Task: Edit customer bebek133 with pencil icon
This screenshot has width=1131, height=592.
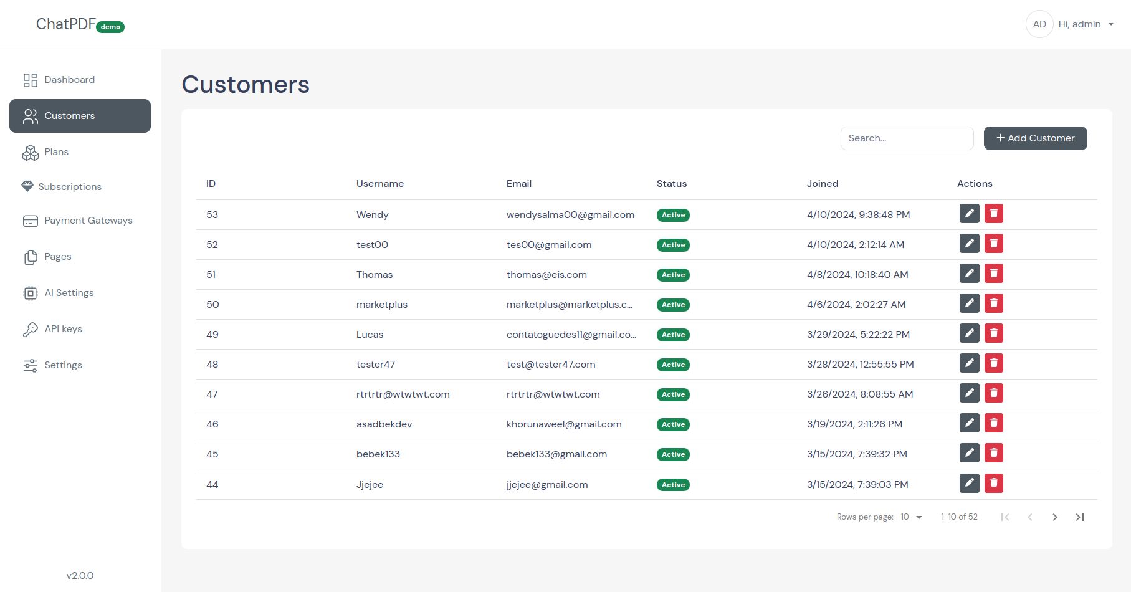Action: pos(969,453)
